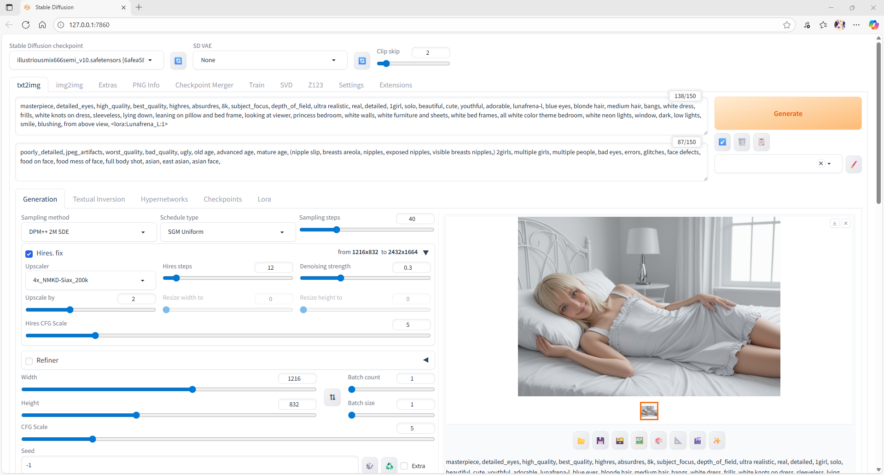The height and width of the screenshot is (475, 884).
Task: Randomize seed with the dice icon
Action: point(370,466)
